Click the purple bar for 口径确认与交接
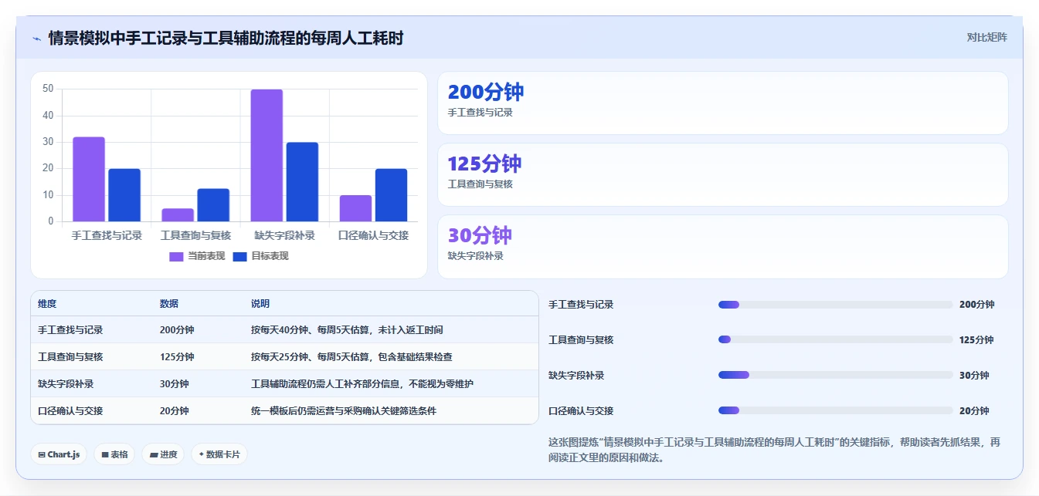Image resolution: width=1039 pixels, height=496 pixels. tap(355, 208)
